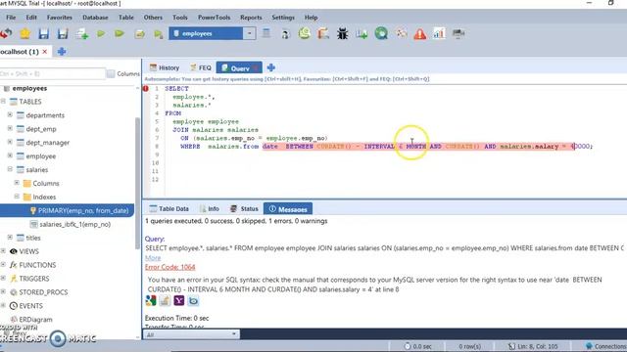Click the blue plus to add new connection tab
Viewport: 627px width, 352px height.
click(62, 52)
